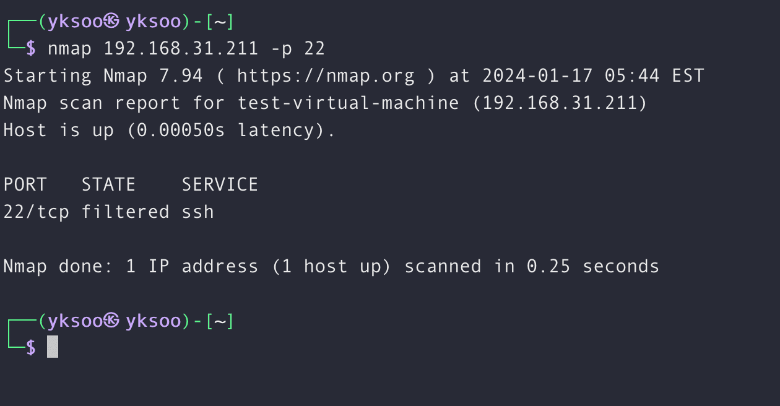The height and width of the screenshot is (406, 780).
Task: Click the 22/tcp port entry
Action: click(36, 212)
